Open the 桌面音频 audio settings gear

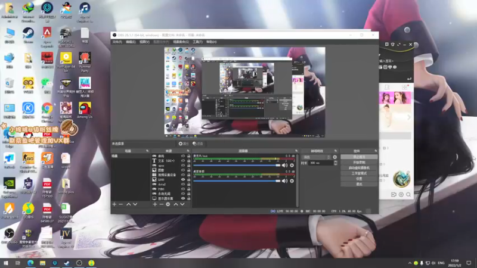click(x=292, y=181)
